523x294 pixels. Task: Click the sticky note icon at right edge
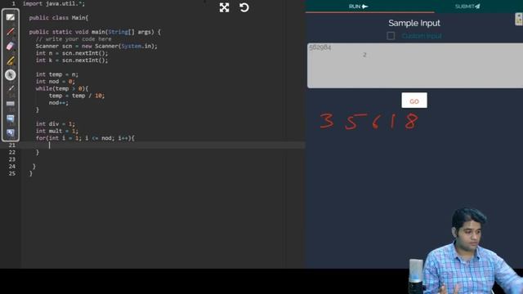pos(519,19)
